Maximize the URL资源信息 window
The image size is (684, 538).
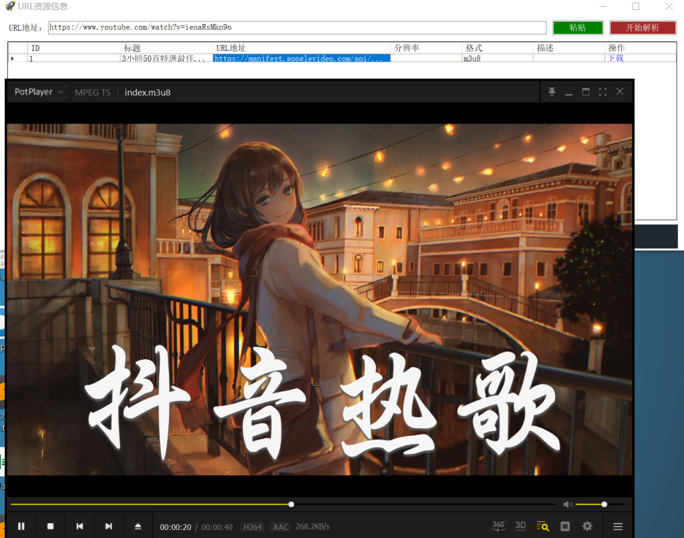(636, 6)
